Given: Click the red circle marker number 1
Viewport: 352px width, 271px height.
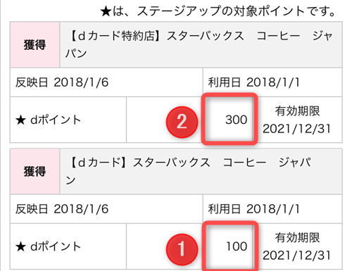Looking at the screenshot, I should tap(182, 249).
